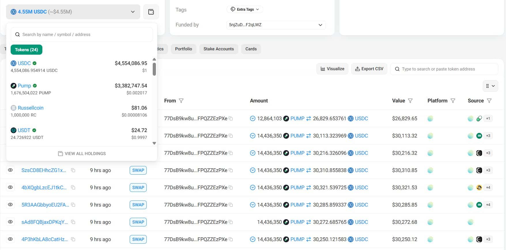
Task: Toggle eye icon for SzsCD8EHhcZG1x transaction
Action: pyautogui.click(x=10, y=170)
